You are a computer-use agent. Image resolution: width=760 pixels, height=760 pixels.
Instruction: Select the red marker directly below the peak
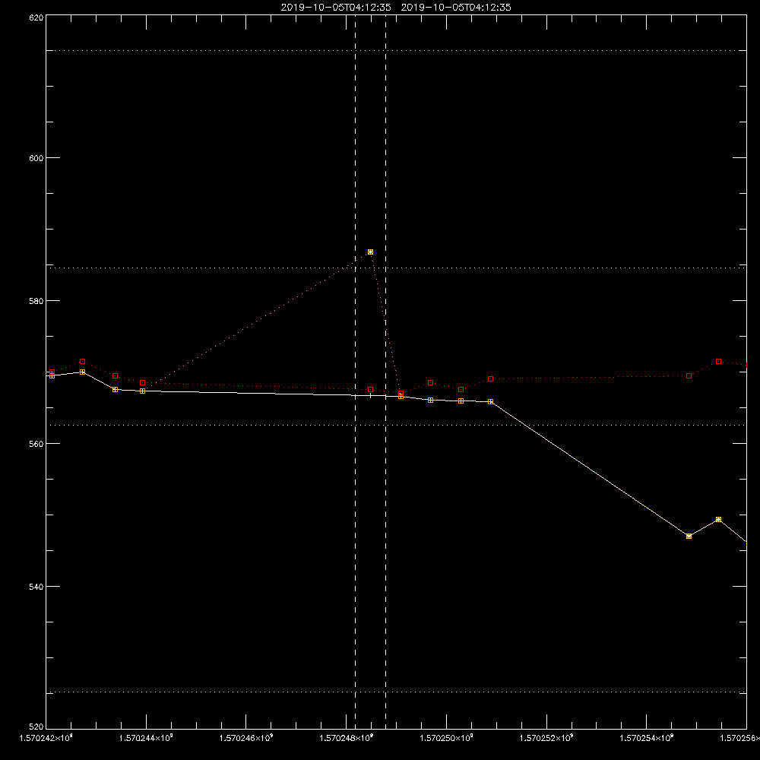[x=370, y=389]
